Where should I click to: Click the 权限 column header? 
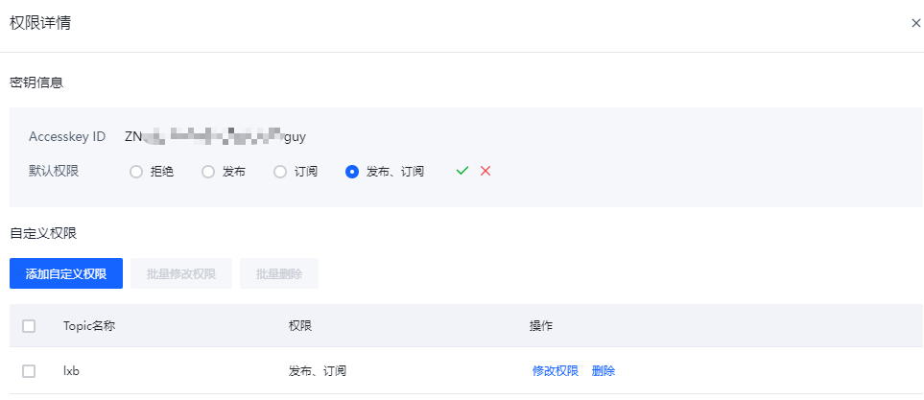click(300, 326)
